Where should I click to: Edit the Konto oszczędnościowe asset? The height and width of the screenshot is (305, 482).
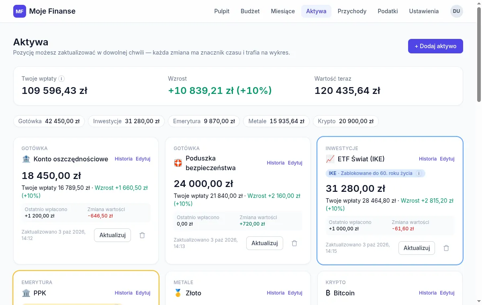(x=143, y=159)
